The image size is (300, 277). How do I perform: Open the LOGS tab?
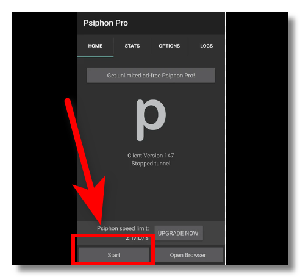[206, 46]
